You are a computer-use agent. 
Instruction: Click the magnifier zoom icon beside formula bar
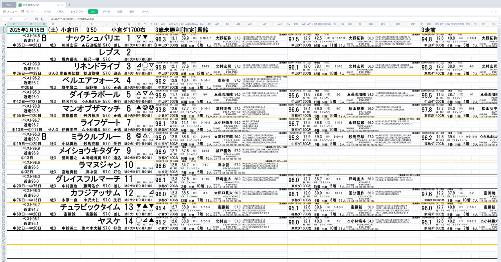[36, 19]
